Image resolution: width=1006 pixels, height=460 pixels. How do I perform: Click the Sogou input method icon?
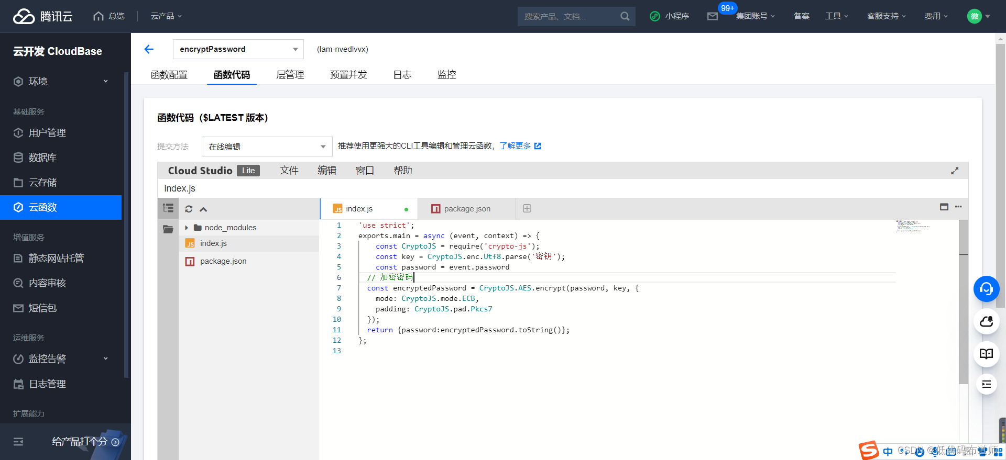[x=869, y=450]
